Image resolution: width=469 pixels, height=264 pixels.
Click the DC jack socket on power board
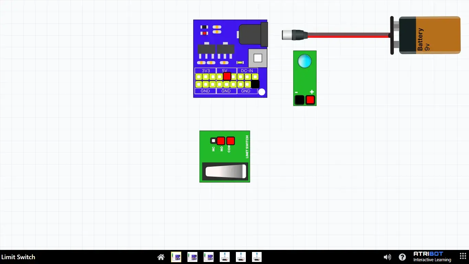tap(253, 34)
